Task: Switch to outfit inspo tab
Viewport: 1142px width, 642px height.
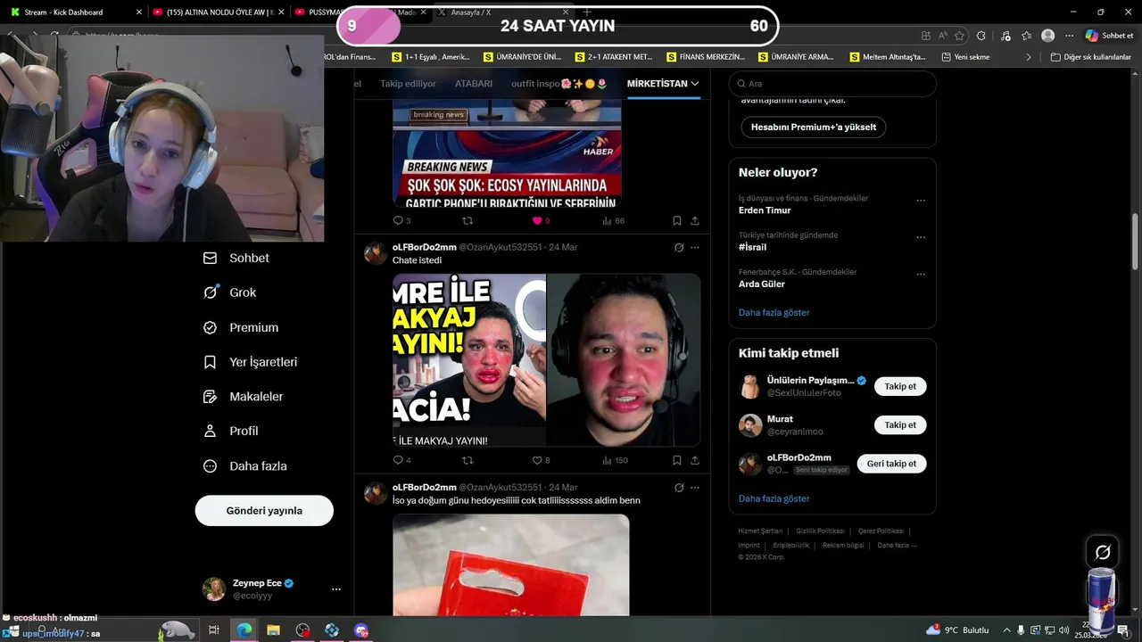Action: point(559,84)
